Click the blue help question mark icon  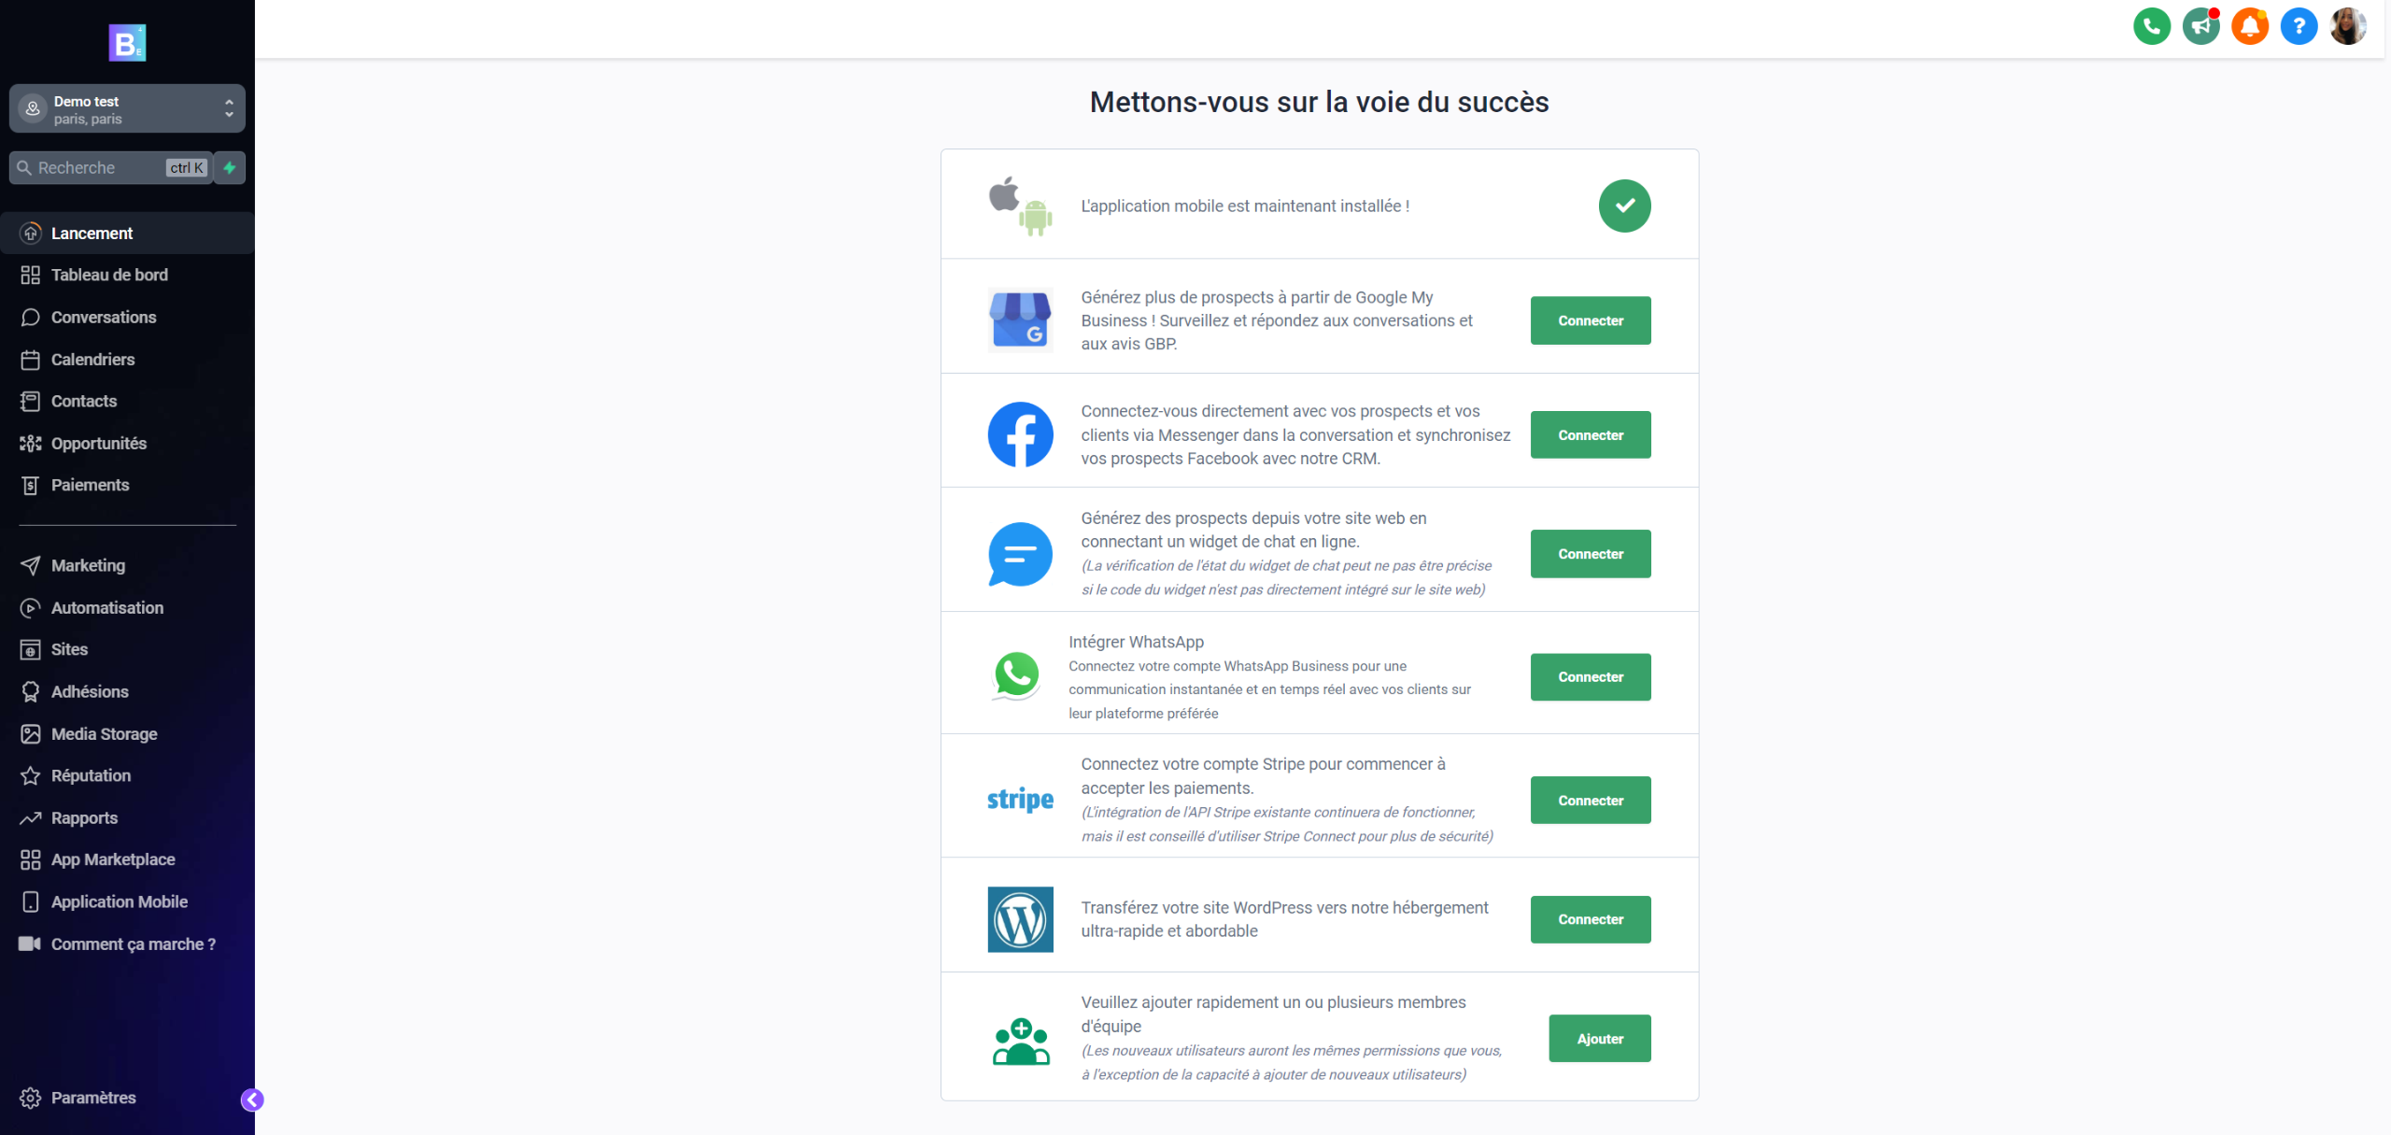[x=2299, y=26]
